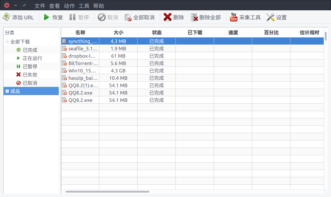Click the 10.4 MB size cell
Viewport: 331px width, 197px height.
[118, 78]
